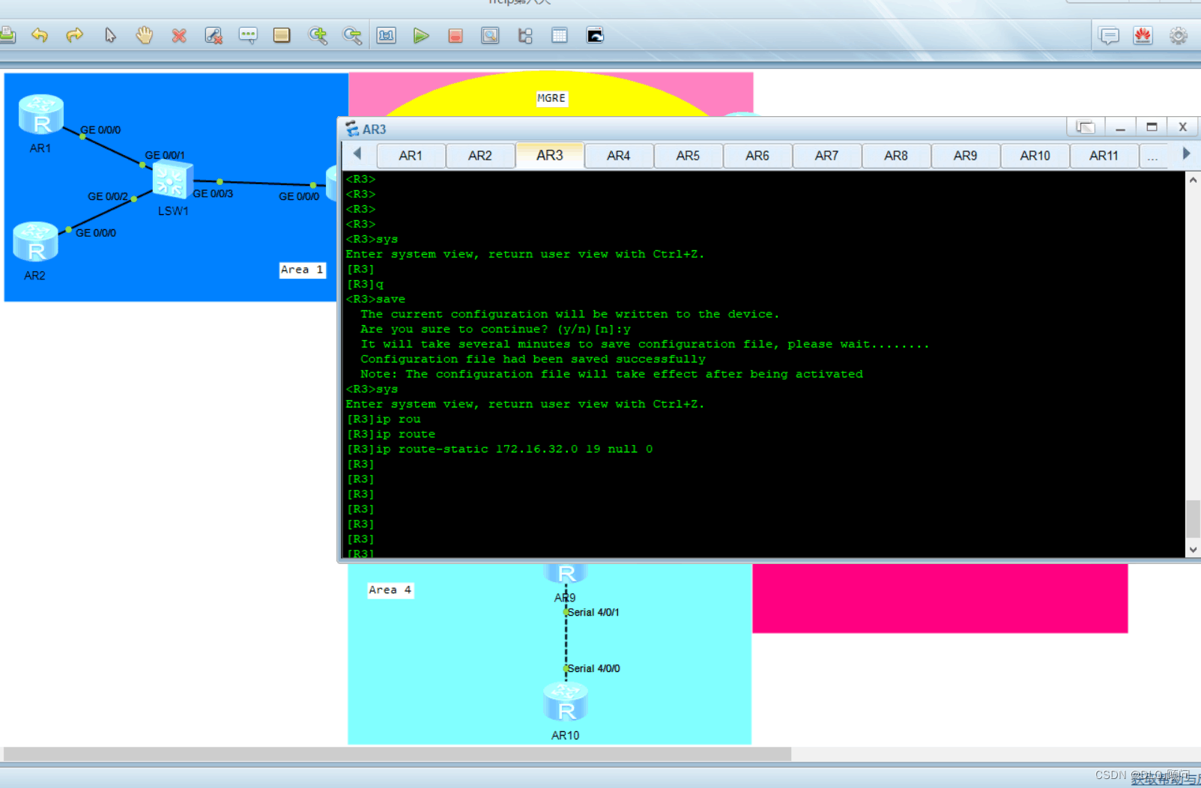Zoom out of the topology
1201x788 pixels.
pyautogui.click(x=351, y=35)
